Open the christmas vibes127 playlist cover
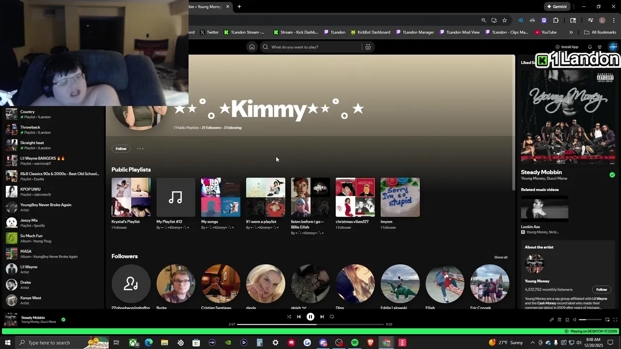 tap(355, 197)
